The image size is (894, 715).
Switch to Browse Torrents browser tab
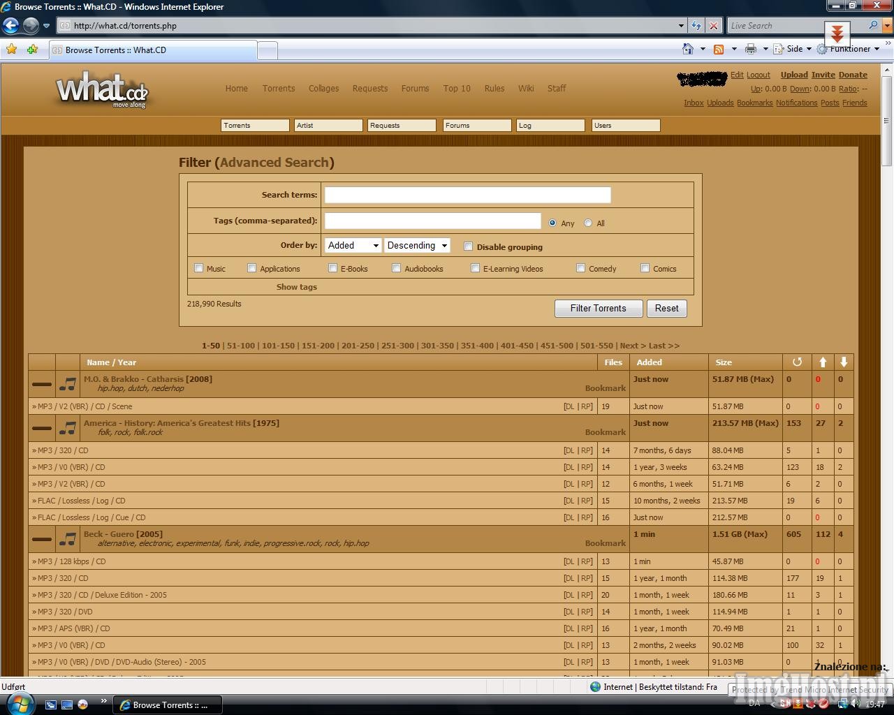(x=153, y=50)
